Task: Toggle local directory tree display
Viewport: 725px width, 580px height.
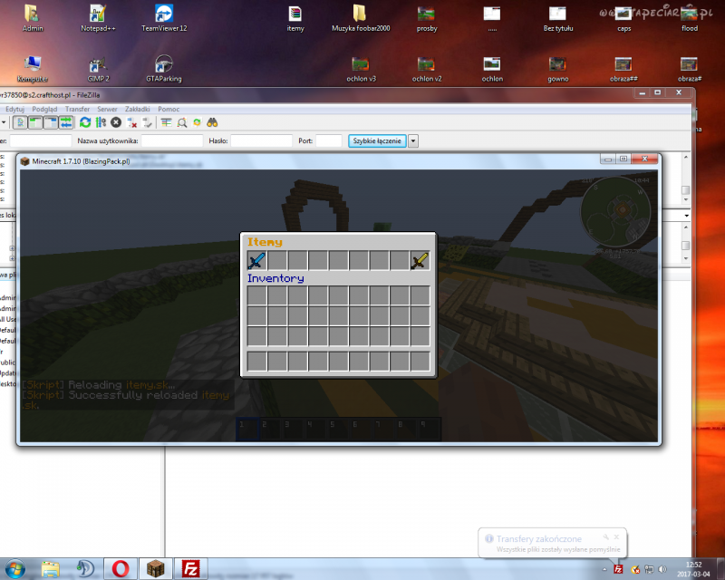Action: click(x=35, y=122)
